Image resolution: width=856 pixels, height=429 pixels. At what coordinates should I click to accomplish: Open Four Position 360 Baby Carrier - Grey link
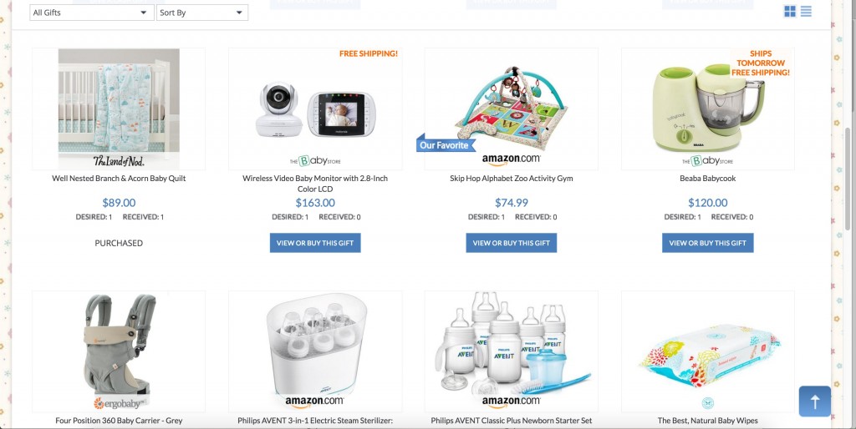coord(119,421)
